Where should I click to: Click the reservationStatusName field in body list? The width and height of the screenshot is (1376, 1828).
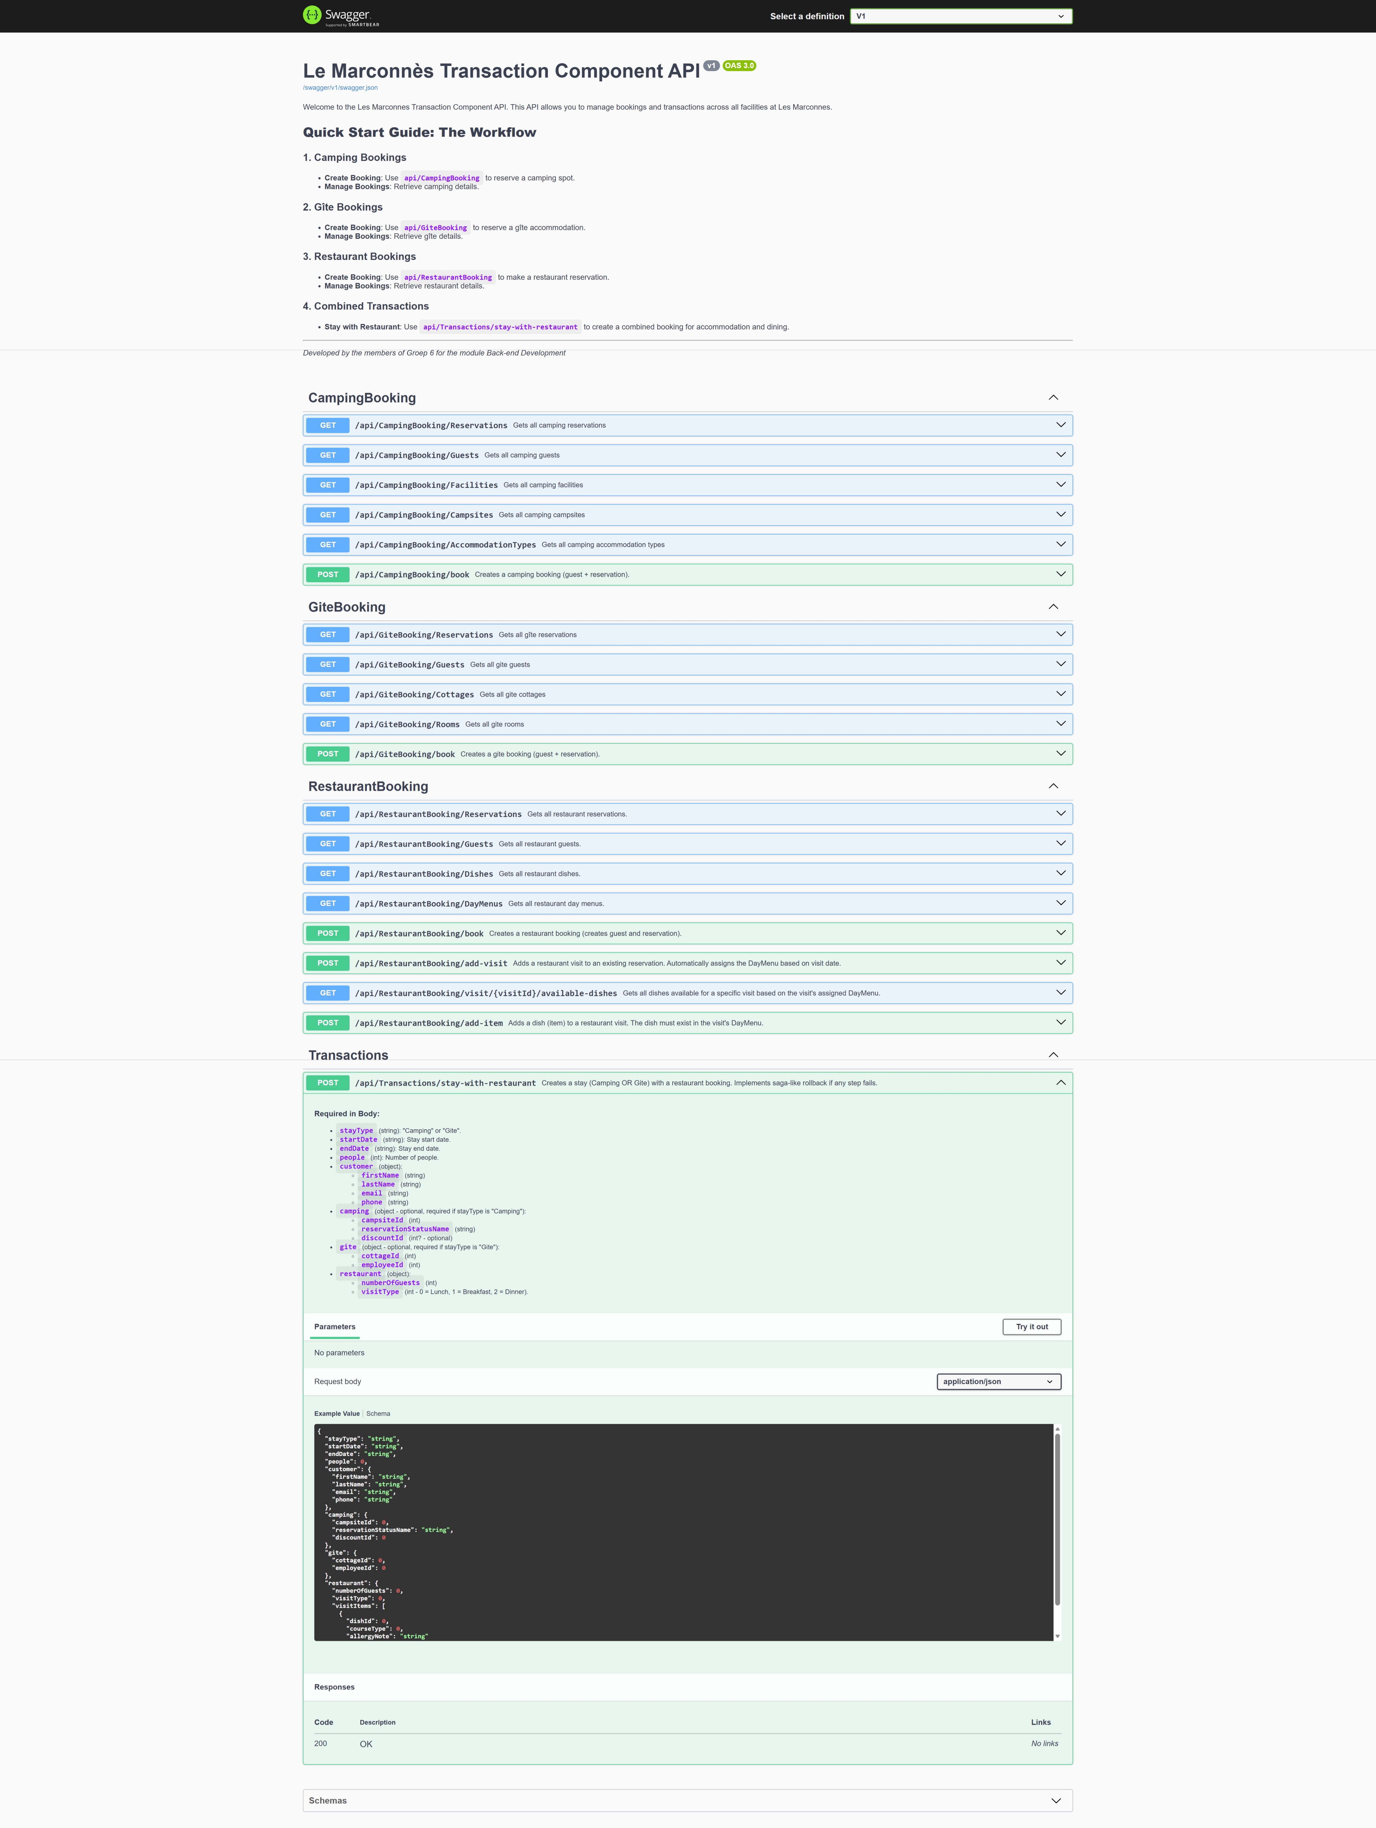[x=405, y=1229]
